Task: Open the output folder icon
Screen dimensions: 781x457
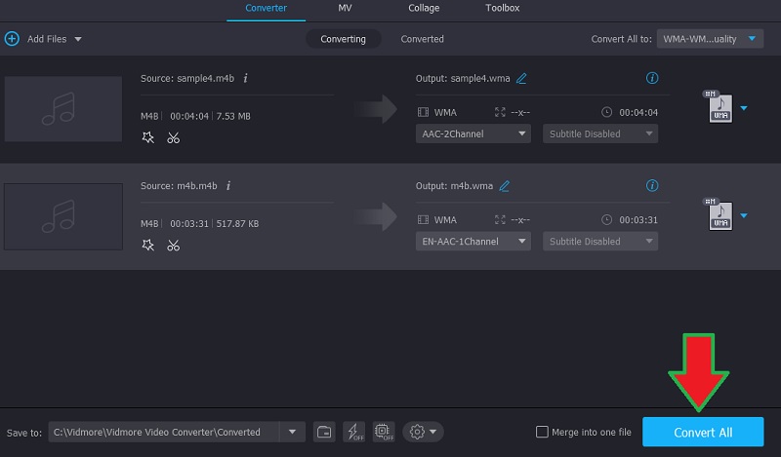Action: [324, 432]
